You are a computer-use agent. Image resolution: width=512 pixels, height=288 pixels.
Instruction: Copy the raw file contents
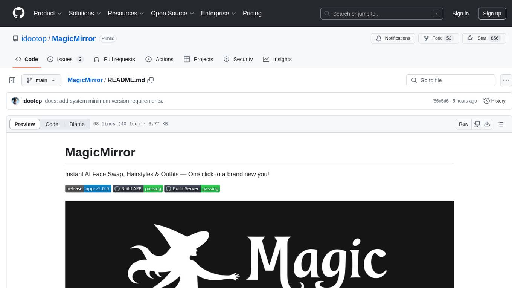click(x=477, y=124)
